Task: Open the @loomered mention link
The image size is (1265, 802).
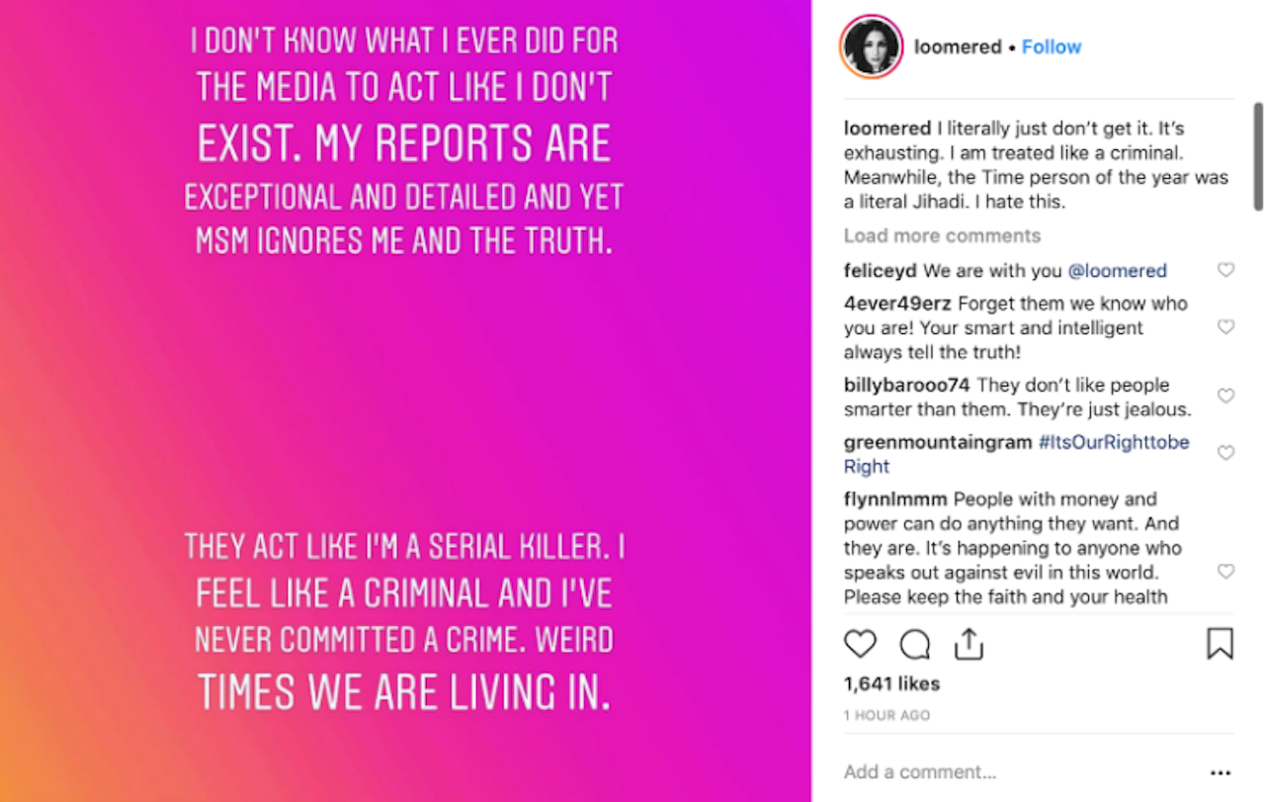Action: [x=1117, y=270]
